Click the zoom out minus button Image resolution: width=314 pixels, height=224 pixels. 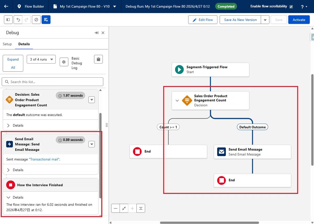point(115,208)
